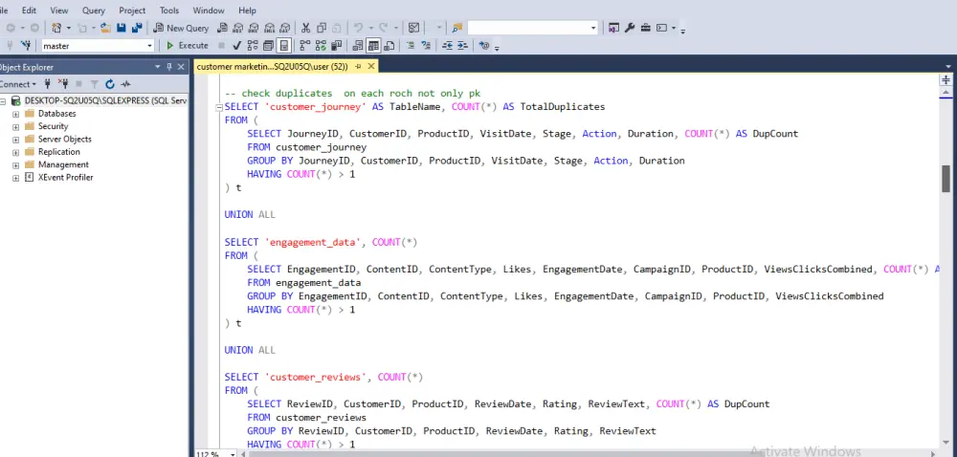Click the Copy icon in toolbar
This screenshot has width=957, height=457.
(x=321, y=28)
